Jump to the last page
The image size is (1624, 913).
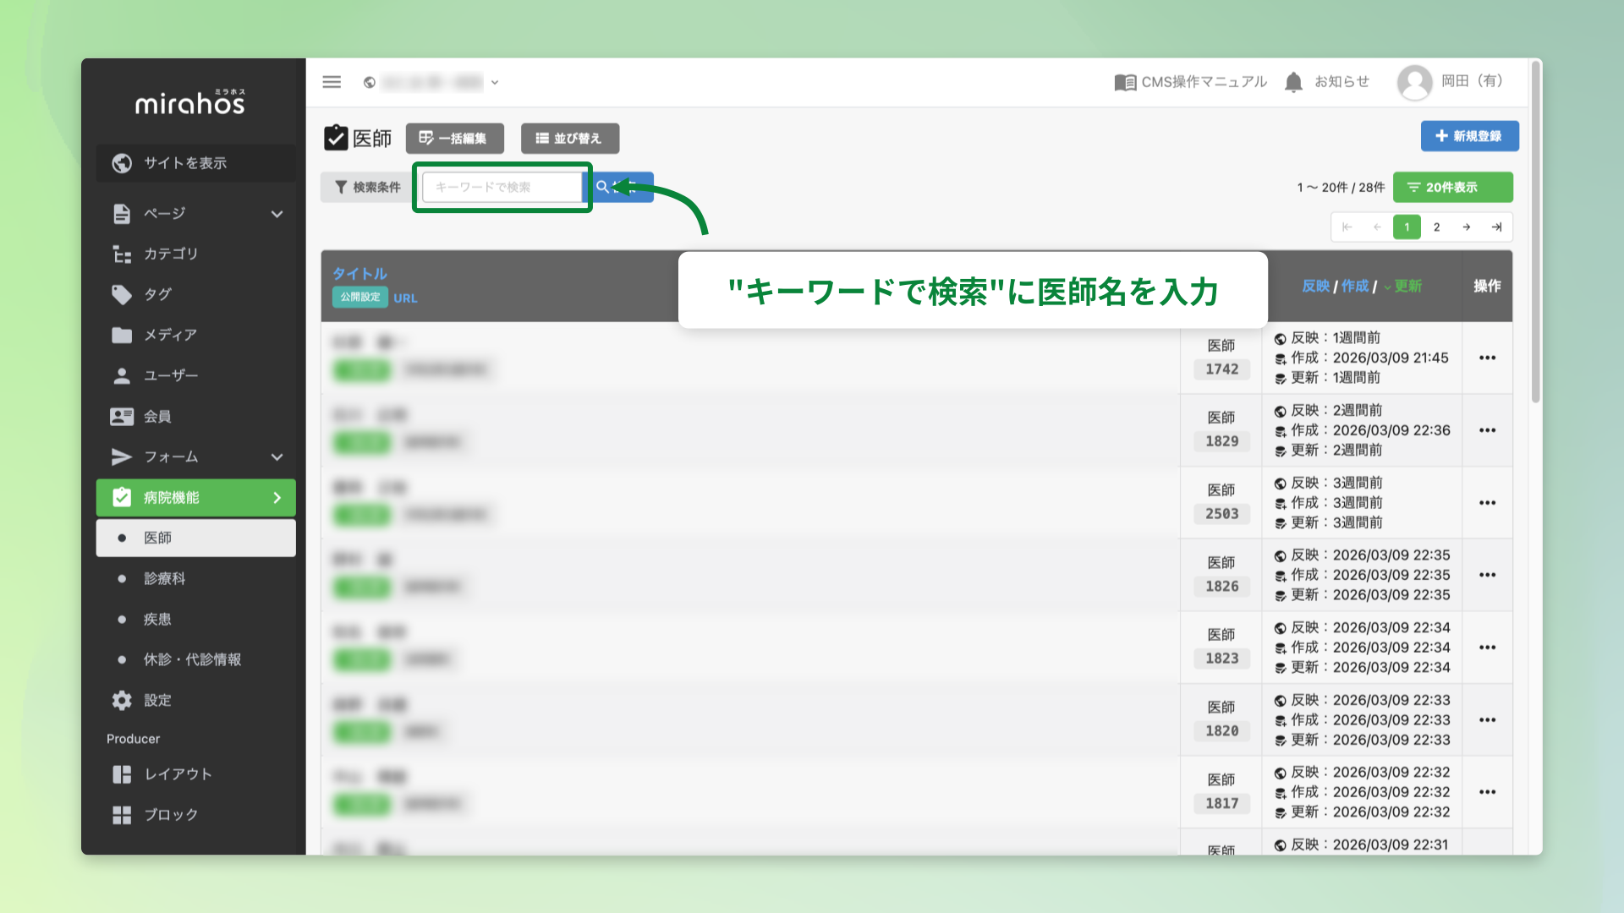pyautogui.click(x=1496, y=227)
